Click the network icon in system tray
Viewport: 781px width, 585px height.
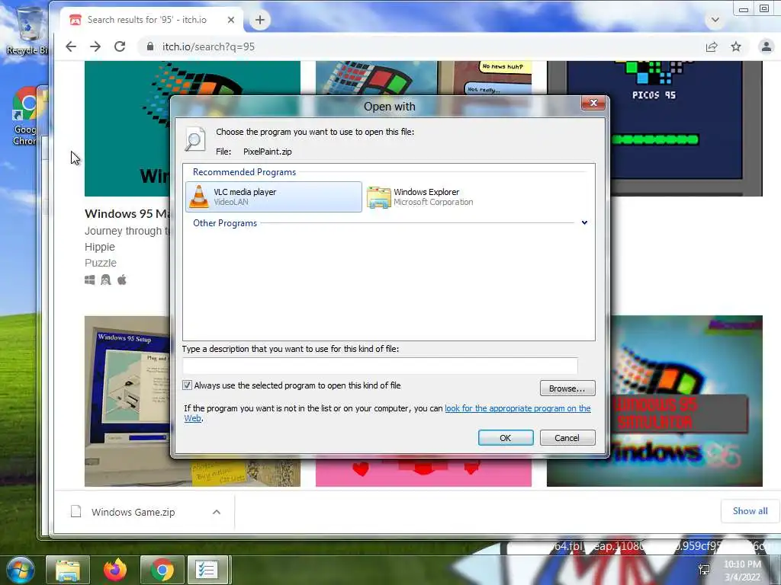[x=704, y=570]
